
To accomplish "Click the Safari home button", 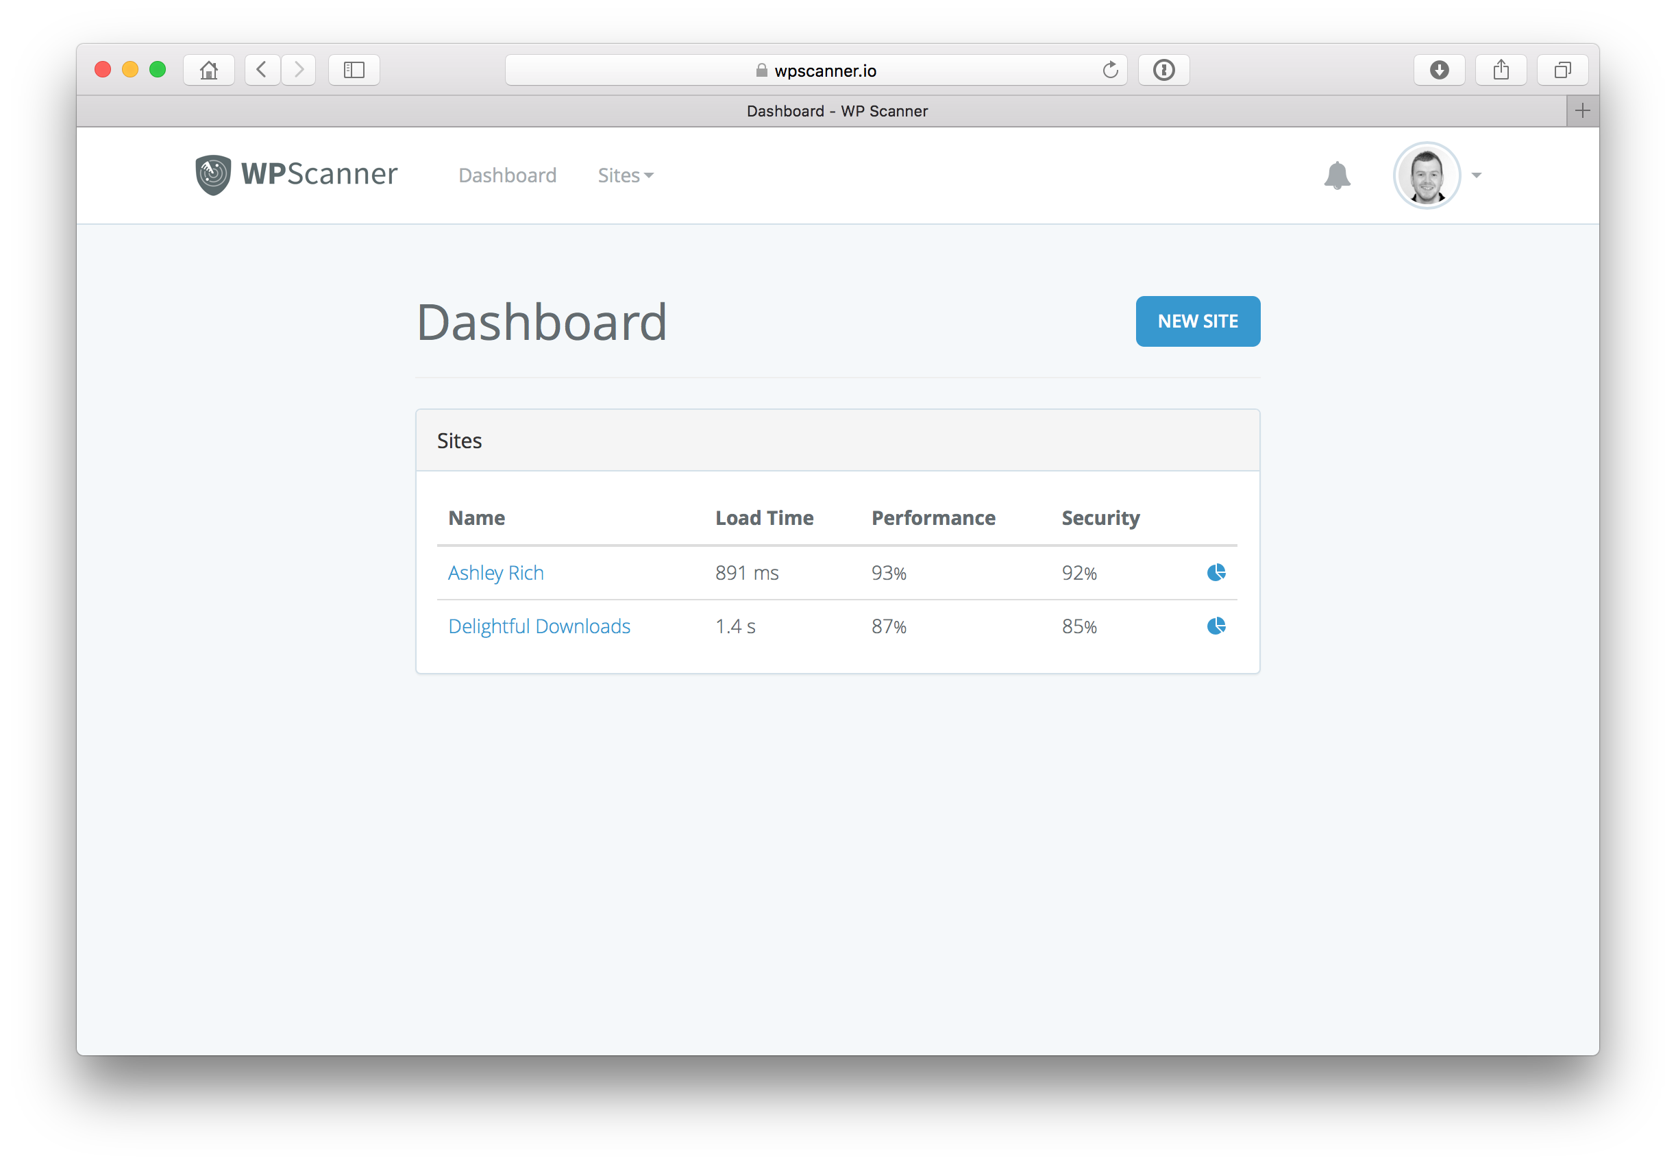I will click(209, 70).
